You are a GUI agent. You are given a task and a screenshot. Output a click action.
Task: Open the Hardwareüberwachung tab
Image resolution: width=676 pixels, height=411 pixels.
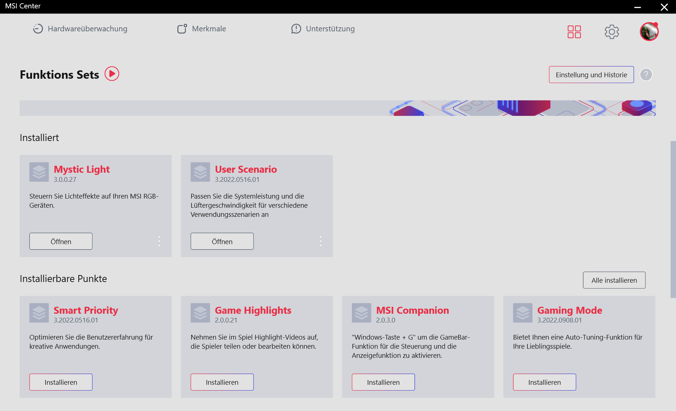click(x=80, y=29)
